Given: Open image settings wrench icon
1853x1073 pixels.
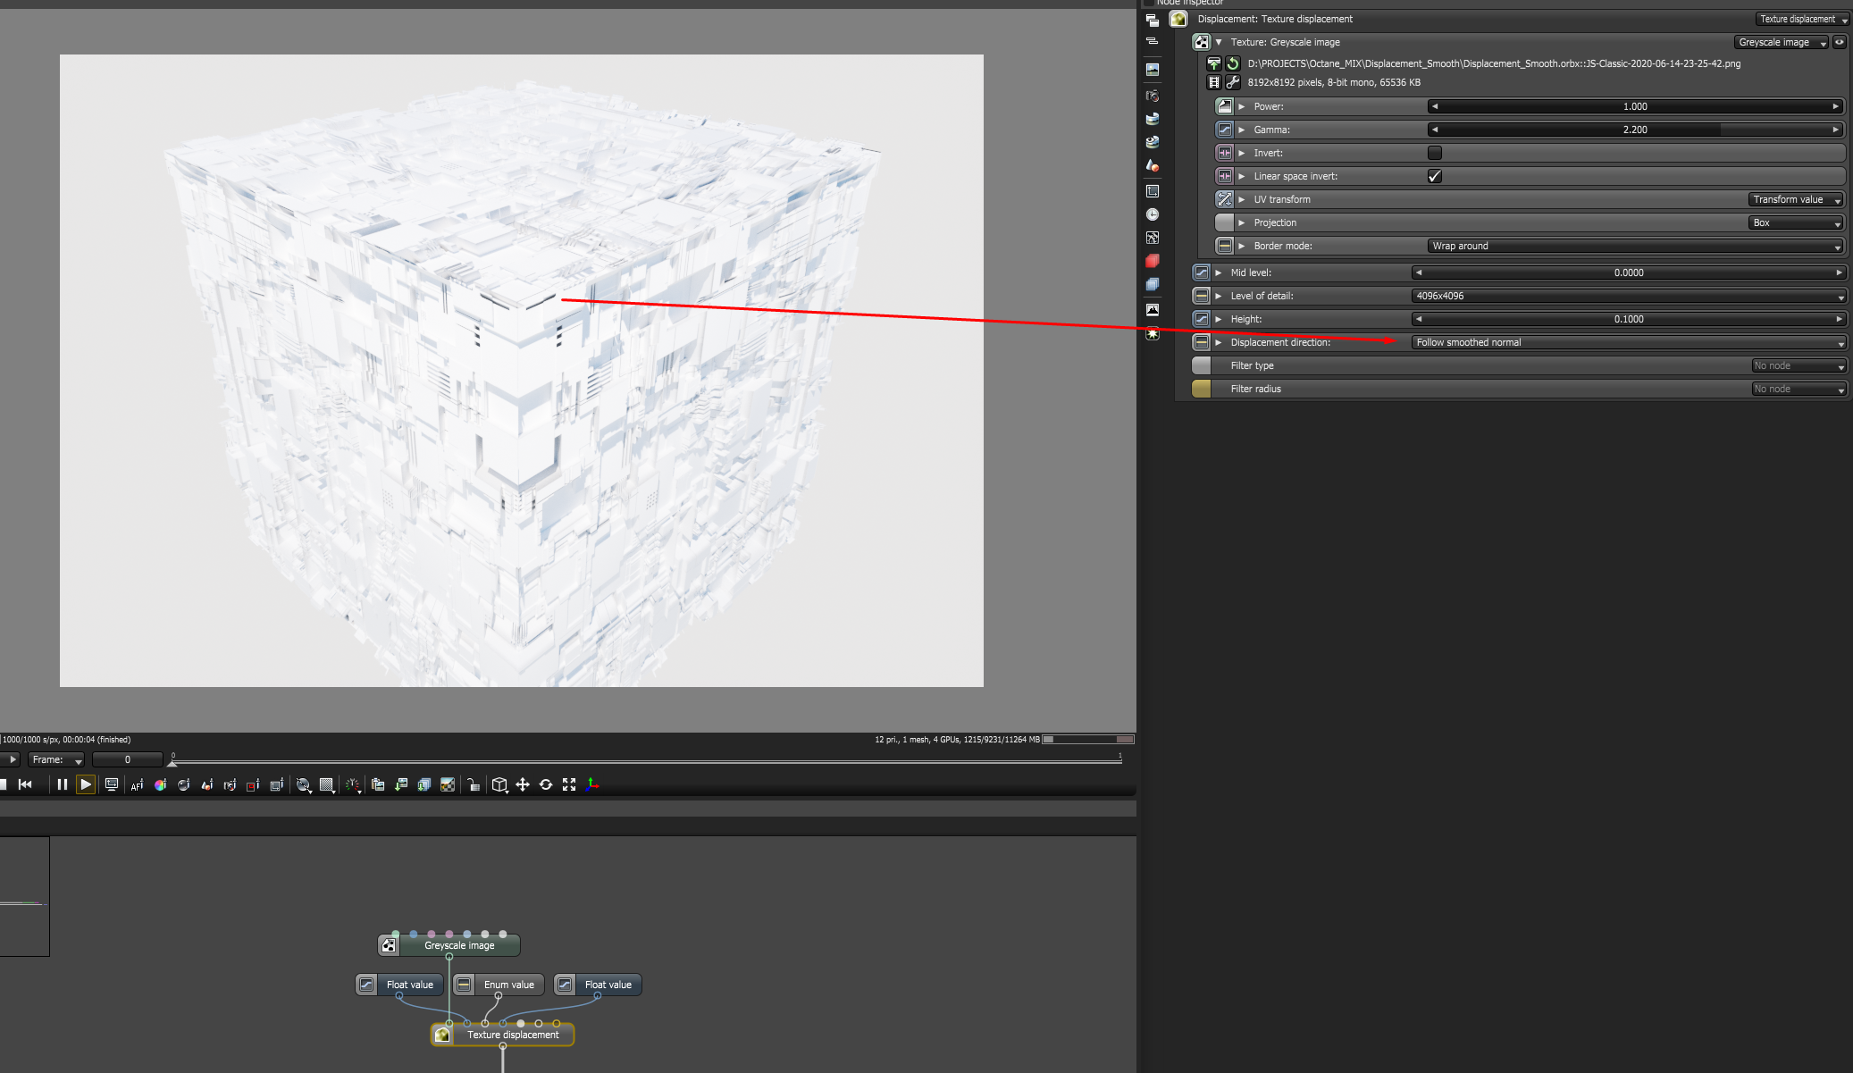Looking at the screenshot, I should [1233, 82].
